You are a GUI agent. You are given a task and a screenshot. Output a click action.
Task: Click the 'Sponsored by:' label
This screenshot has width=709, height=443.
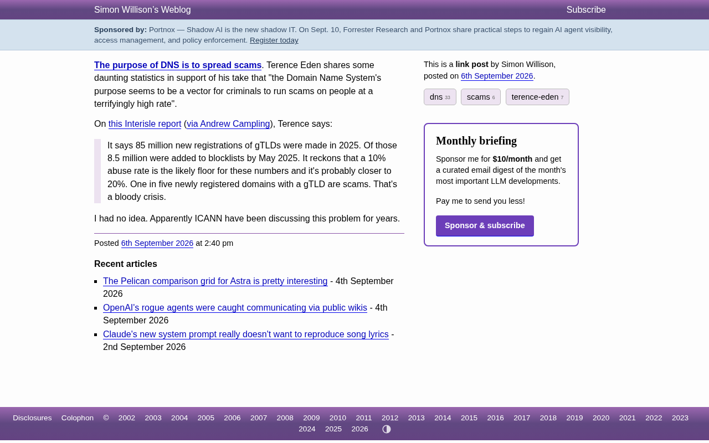(121, 30)
